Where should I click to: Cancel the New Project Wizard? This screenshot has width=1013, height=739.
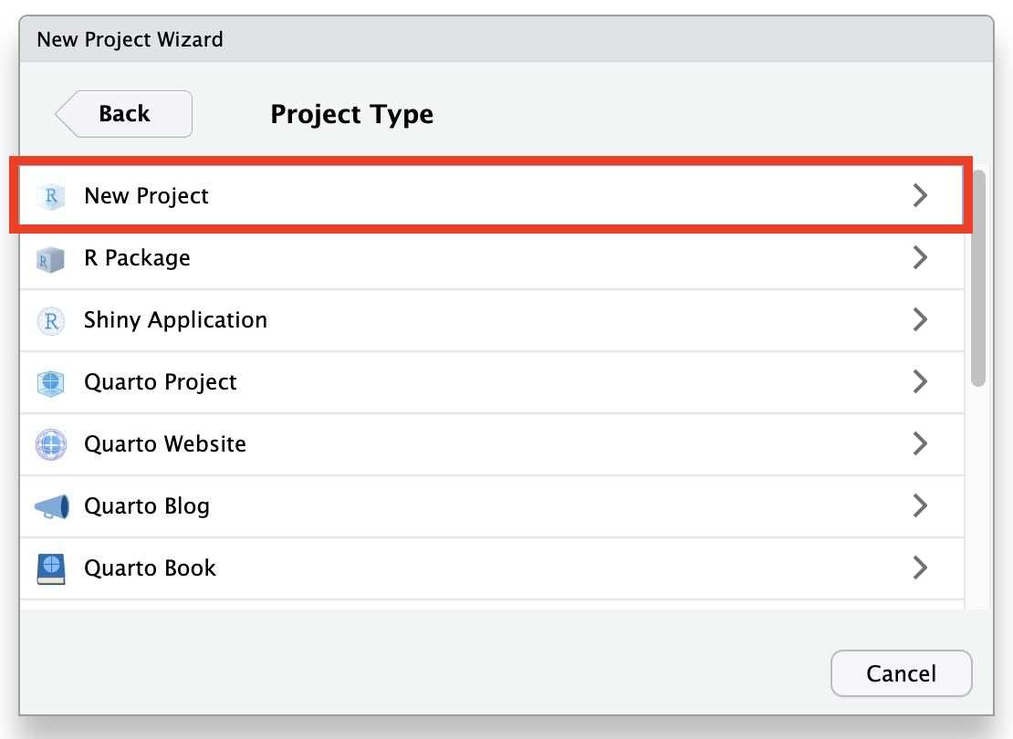[x=901, y=674]
